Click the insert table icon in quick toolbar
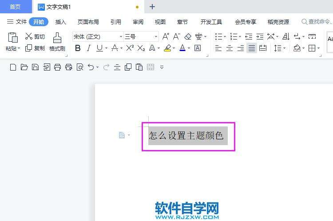Screen dimensions: 333x221 pyautogui.click(x=151, y=67)
